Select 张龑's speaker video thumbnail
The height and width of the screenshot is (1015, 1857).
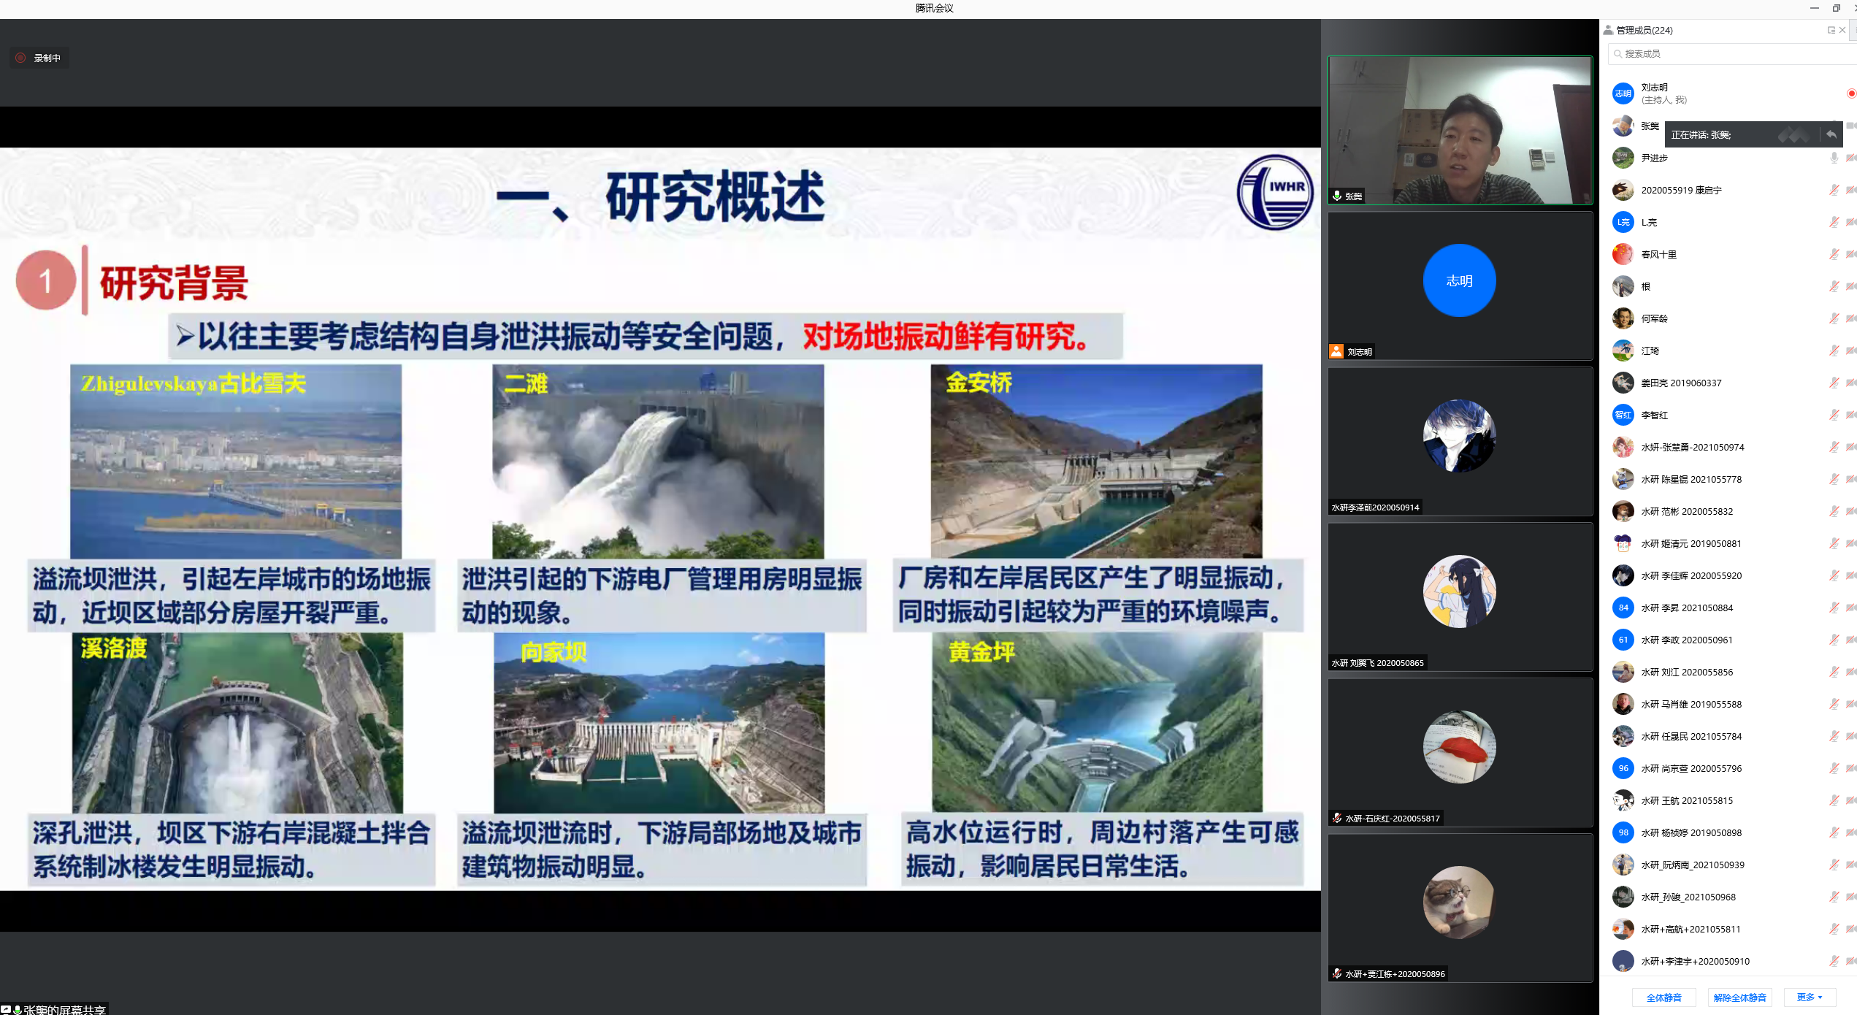click(x=1459, y=130)
